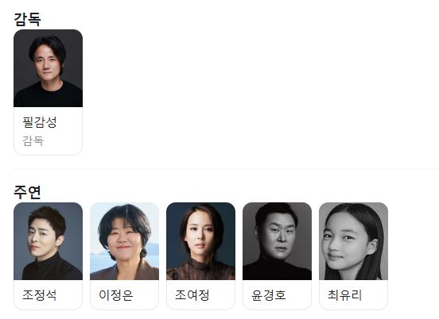Image resolution: width=439 pixels, height=319 pixels.
Task: Select the white caption box containing 필감성 감독
Action: point(49,131)
